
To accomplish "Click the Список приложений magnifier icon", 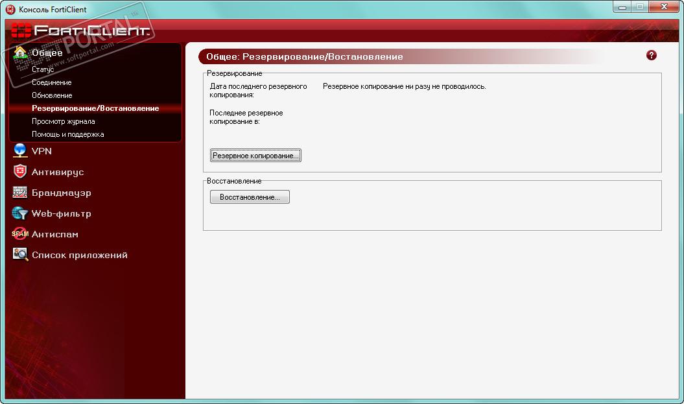I will [x=21, y=254].
